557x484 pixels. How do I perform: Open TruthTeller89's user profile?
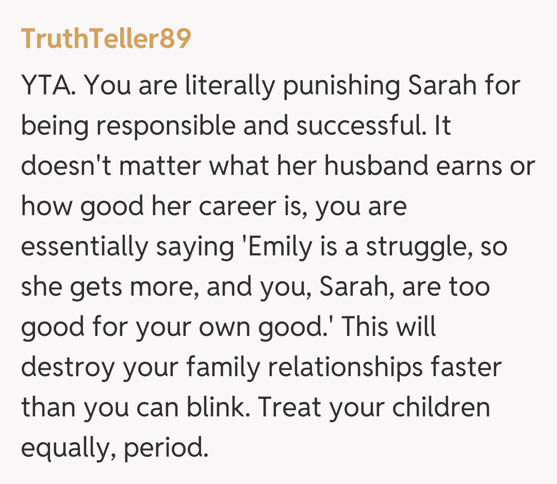106,39
